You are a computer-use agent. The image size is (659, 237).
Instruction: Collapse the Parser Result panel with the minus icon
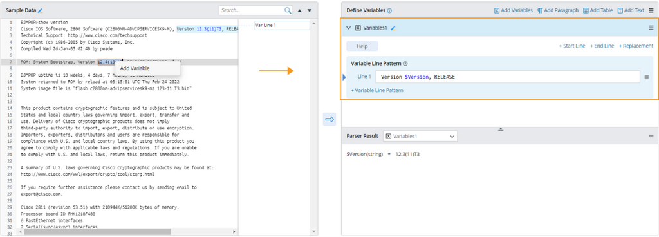coord(651,136)
